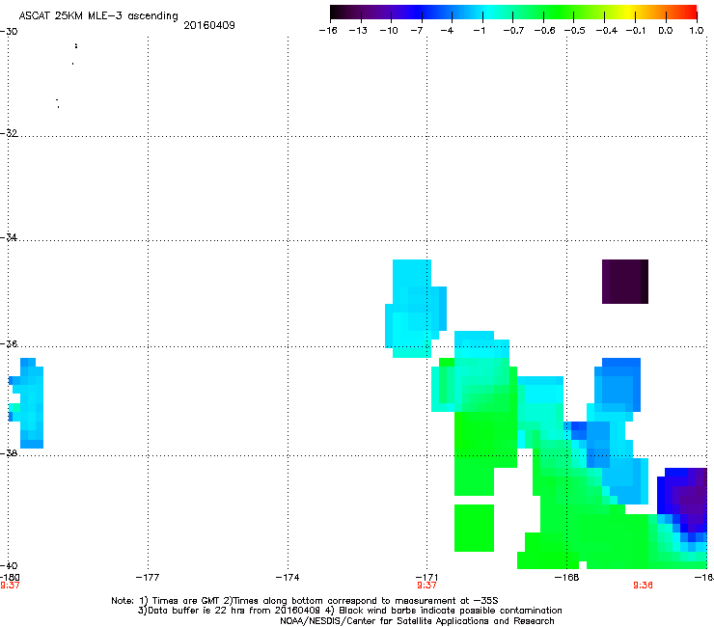
Task: Click the -10 colorbar label
Action: (x=389, y=31)
